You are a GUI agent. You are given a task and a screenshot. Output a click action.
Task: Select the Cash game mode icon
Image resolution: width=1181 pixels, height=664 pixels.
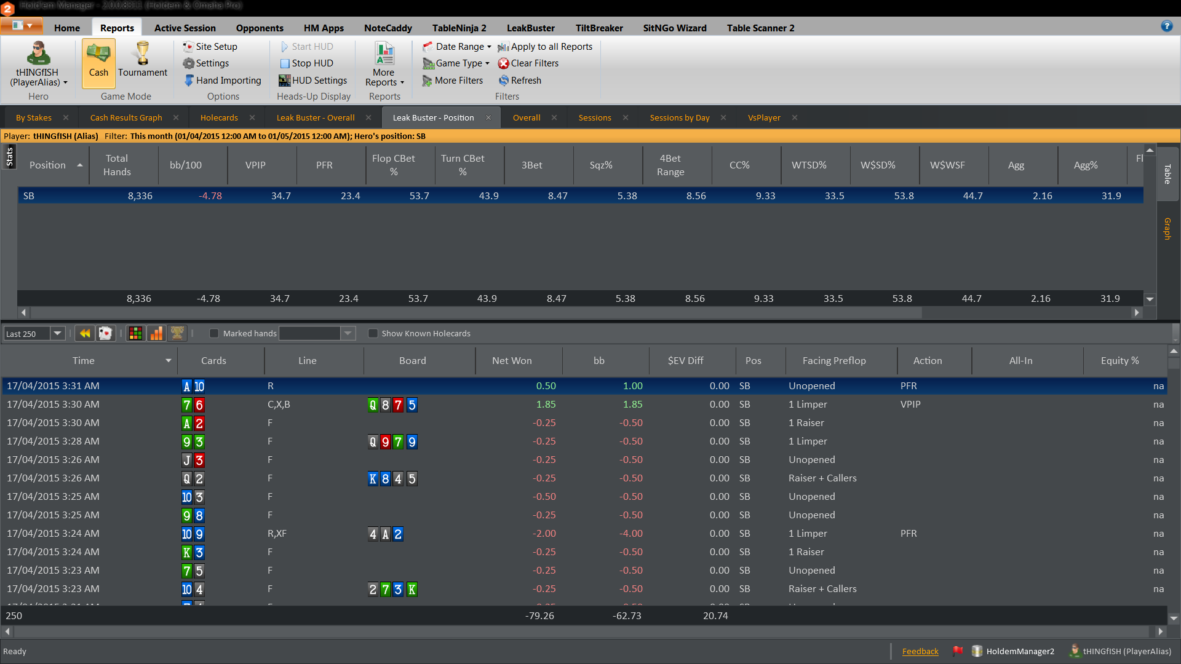[x=98, y=60]
